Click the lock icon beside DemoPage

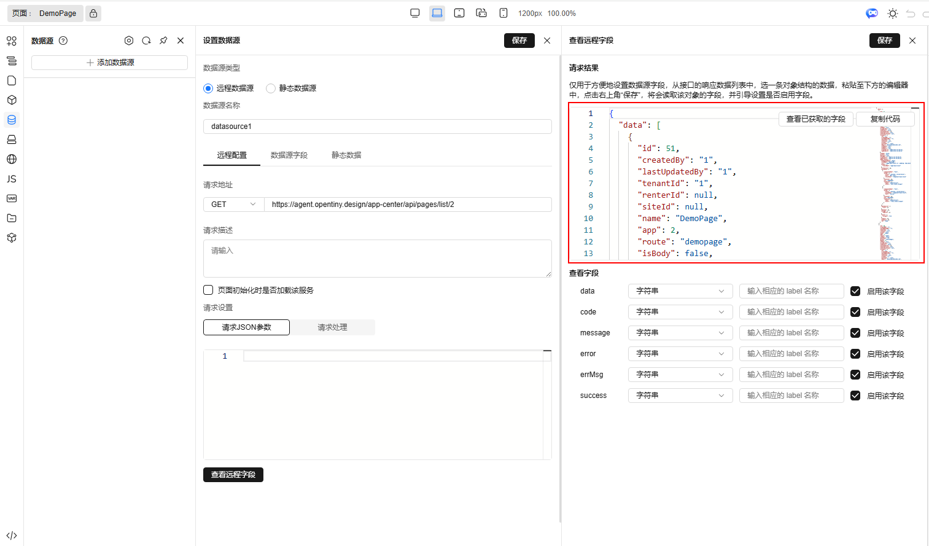point(93,14)
